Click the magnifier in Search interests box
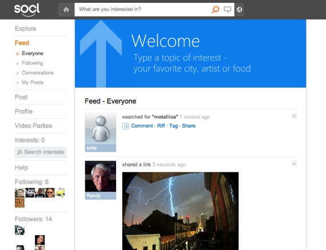 (19, 152)
